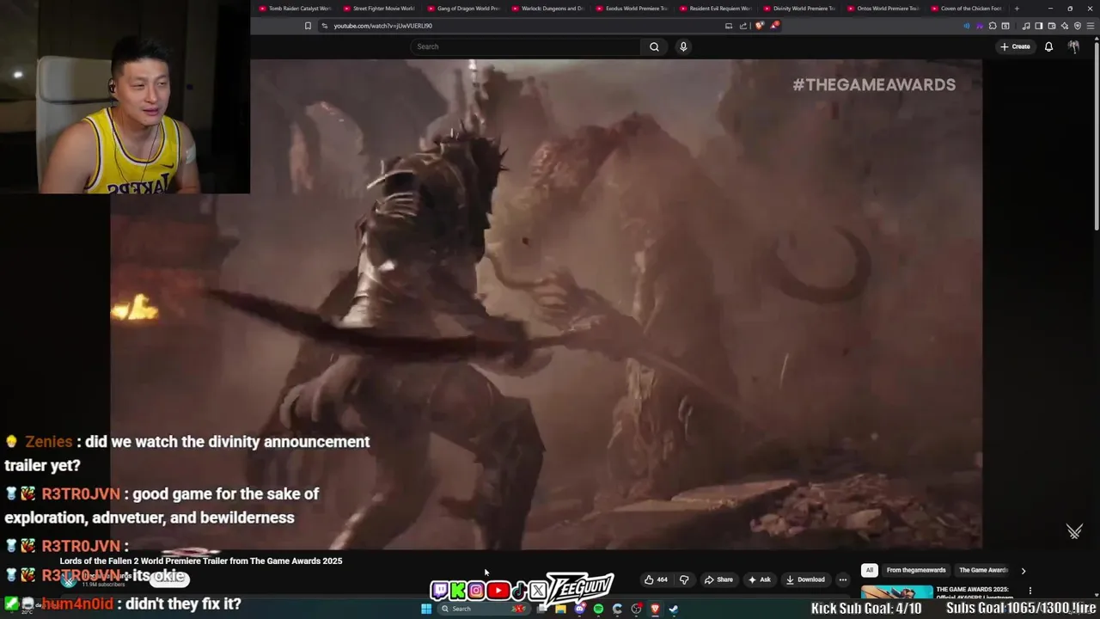The width and height of the screenshot is (1100, 619).
Task: Select the Ontos World Premiere tab
Action: [x=884, y=9]
